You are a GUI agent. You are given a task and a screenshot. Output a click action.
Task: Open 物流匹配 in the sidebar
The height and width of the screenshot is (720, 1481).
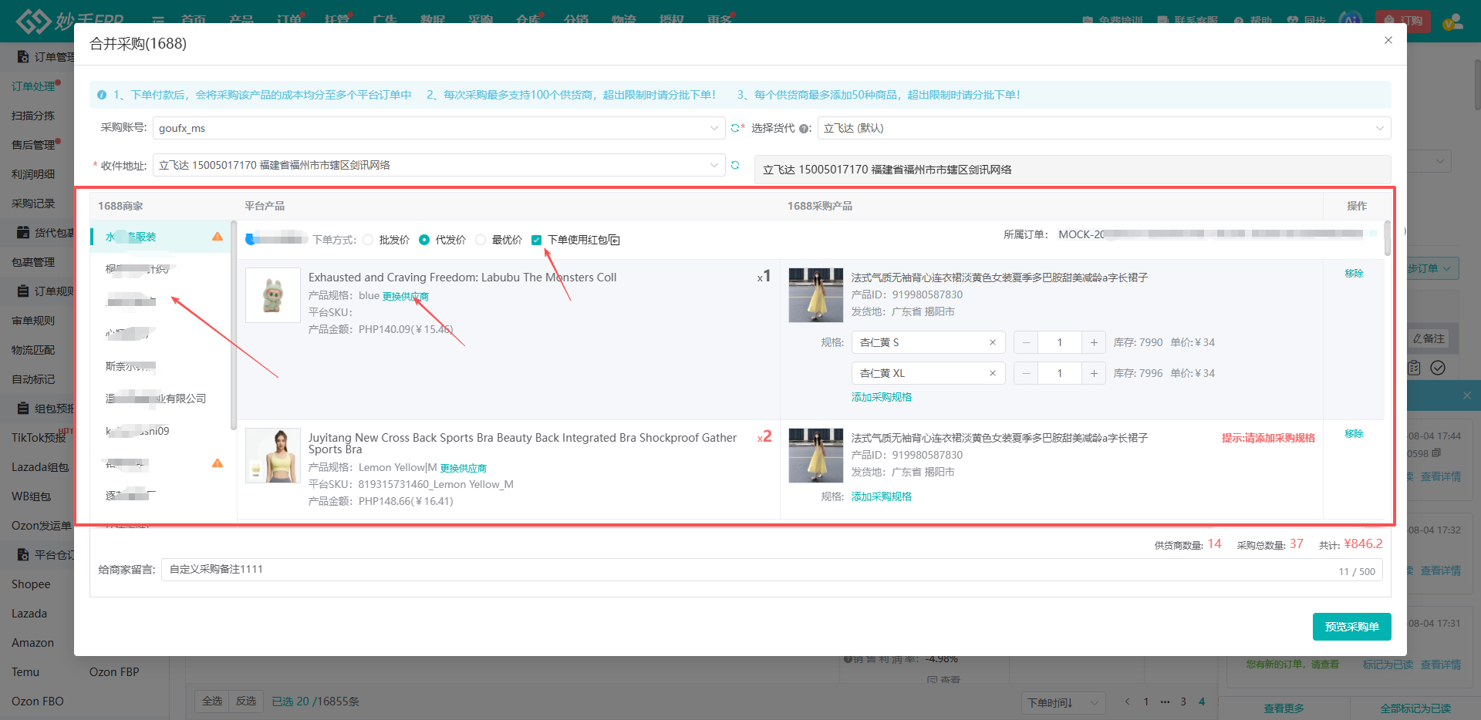click(33, 350)
